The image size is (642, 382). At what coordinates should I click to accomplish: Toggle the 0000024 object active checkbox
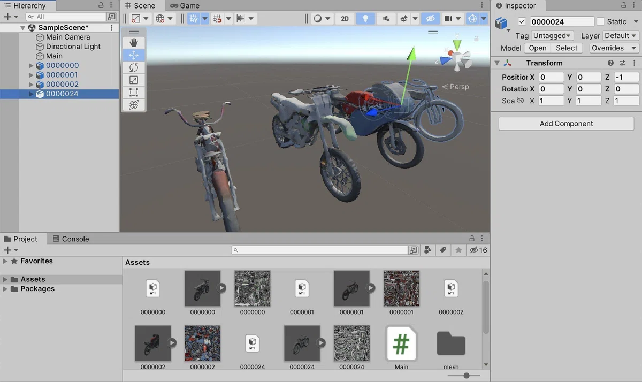coord(523,22)
